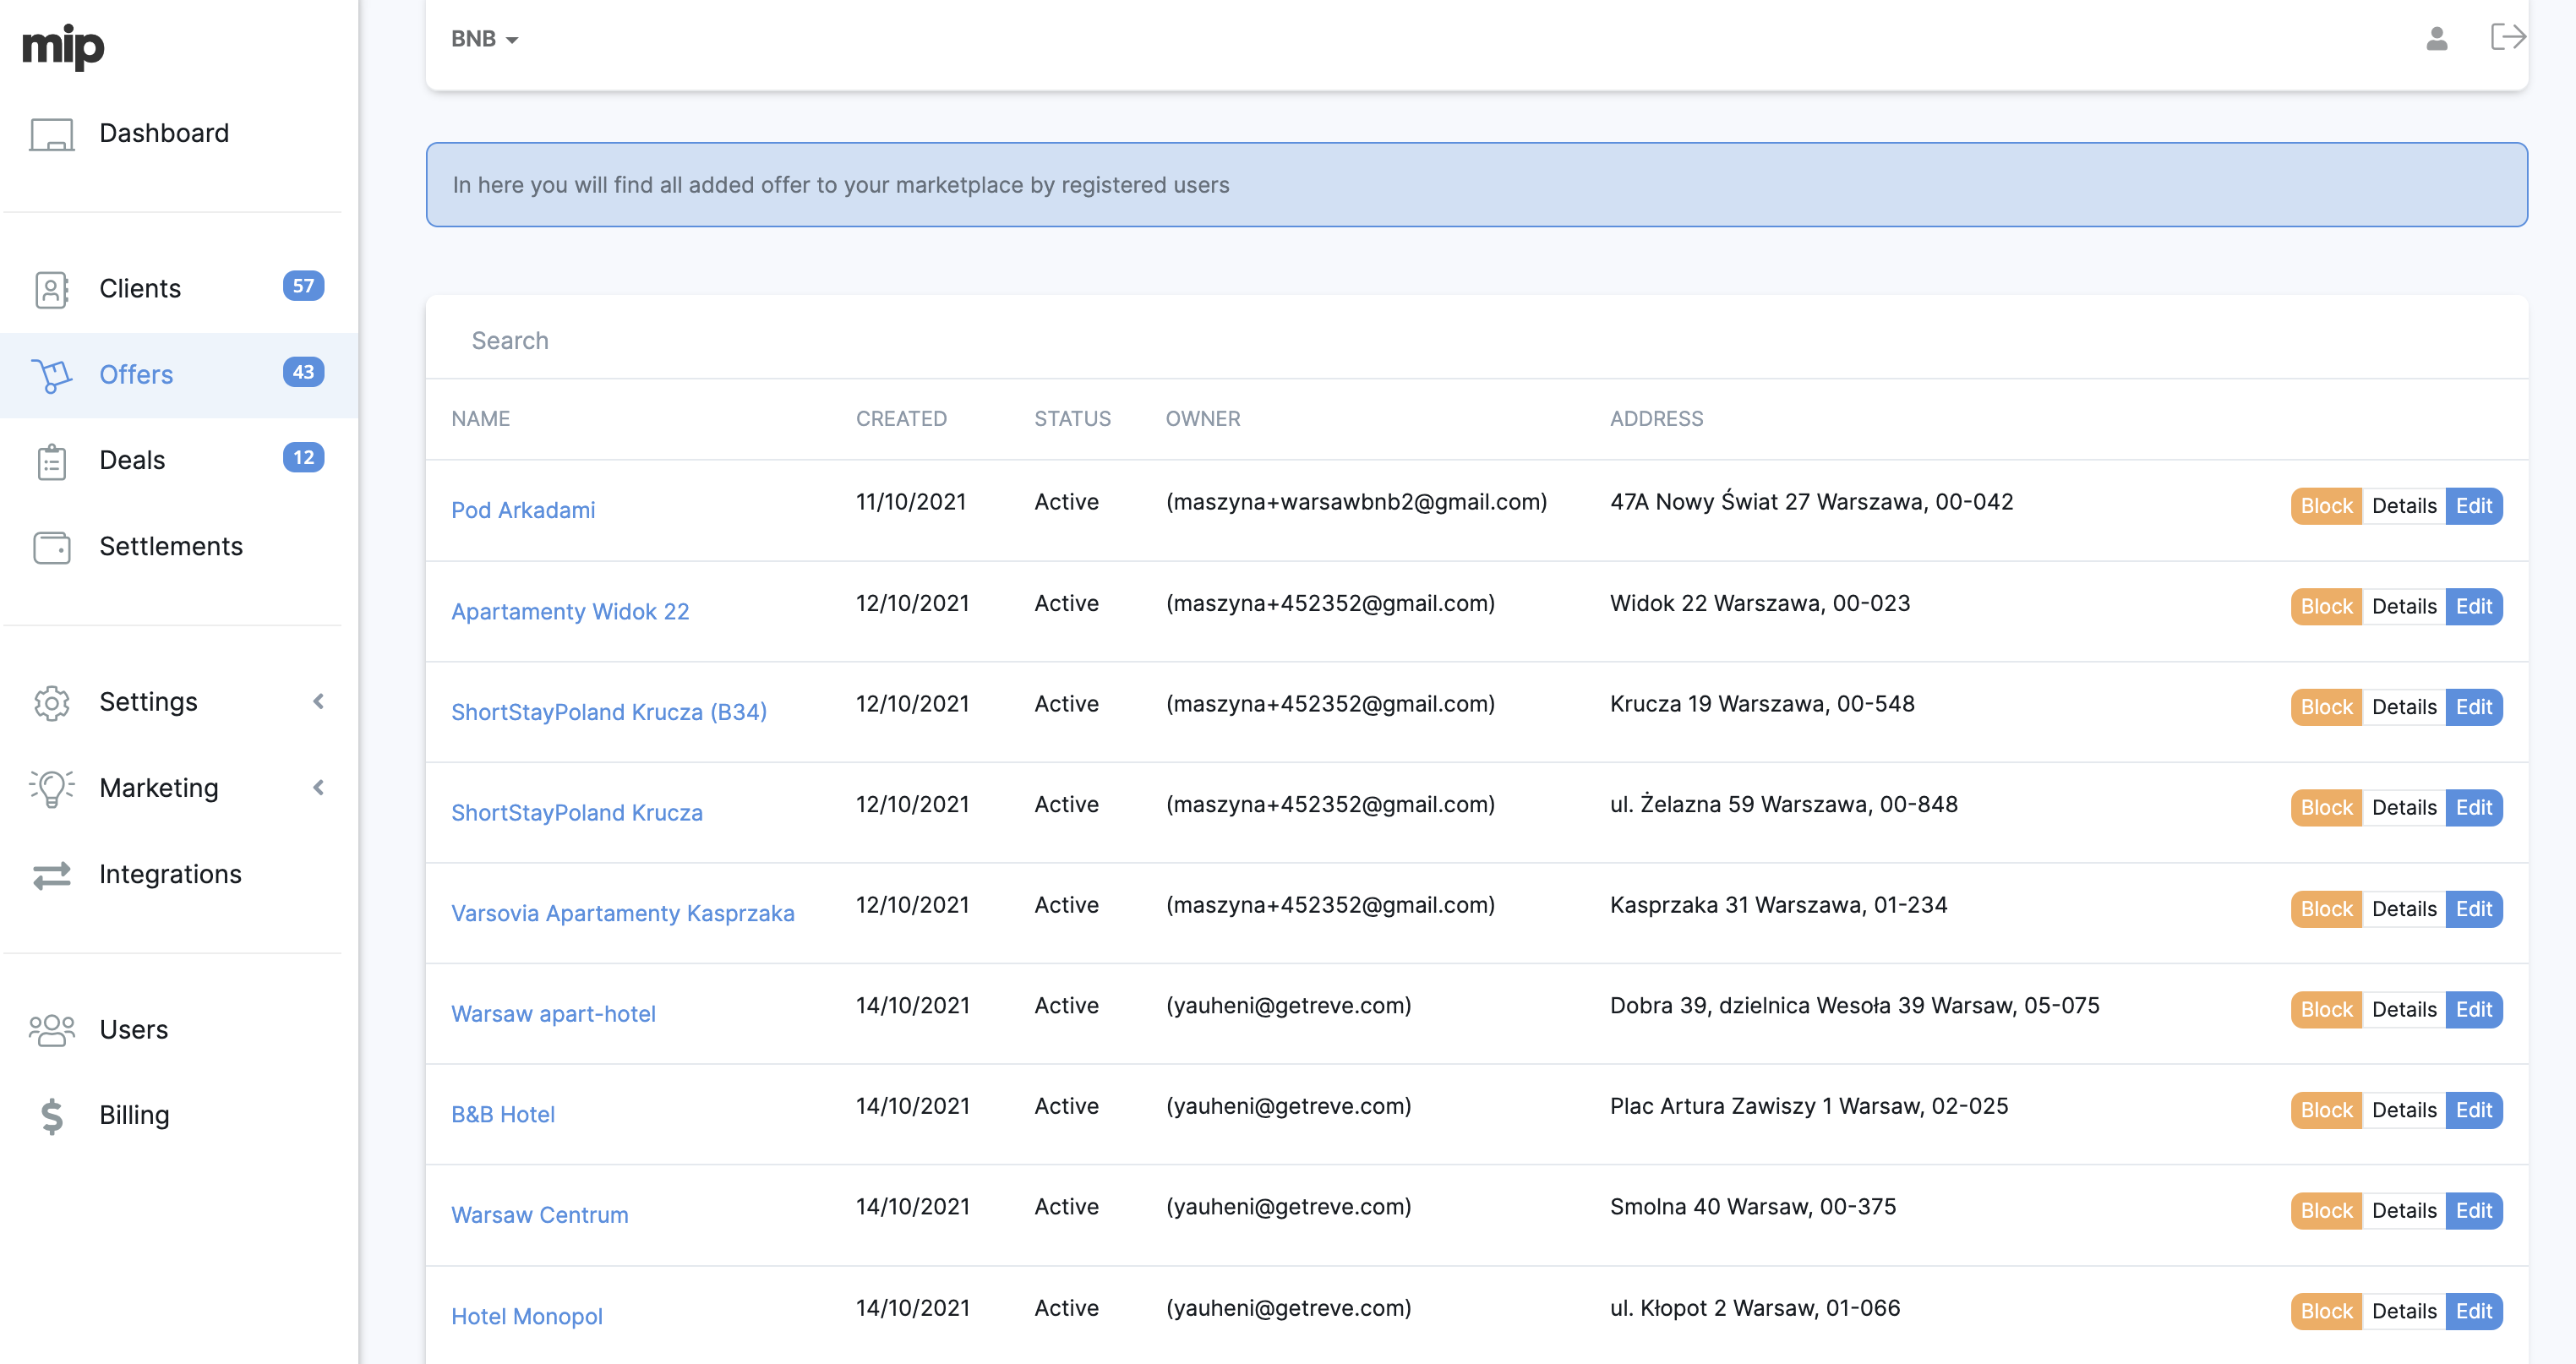View Details for B&B Hotel
Screen dimensions: 2576x1364
(2403, 1110)
